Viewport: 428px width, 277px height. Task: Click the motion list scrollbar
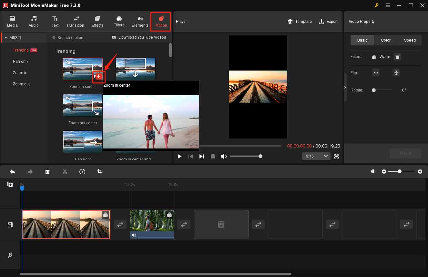pyautogui.click(x=170, y=50)
